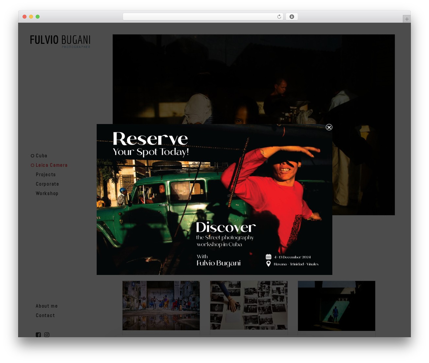Go to the Fulvio Bugani logo homepage
Image resolution: width=429 pixels, height=363 pixels.
click(60, 42)
